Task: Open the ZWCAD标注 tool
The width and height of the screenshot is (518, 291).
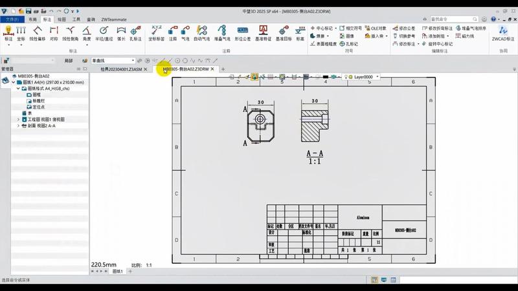Action: point(503,33)
